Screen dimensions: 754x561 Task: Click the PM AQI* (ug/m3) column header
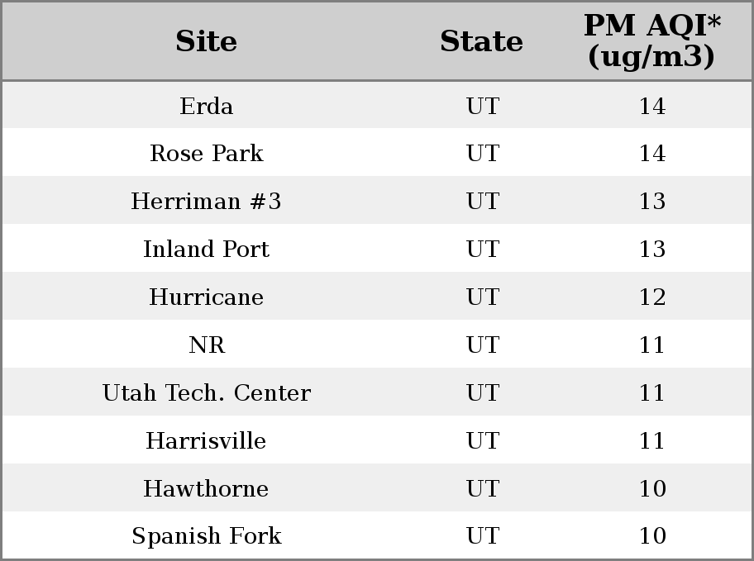(652, 40)
